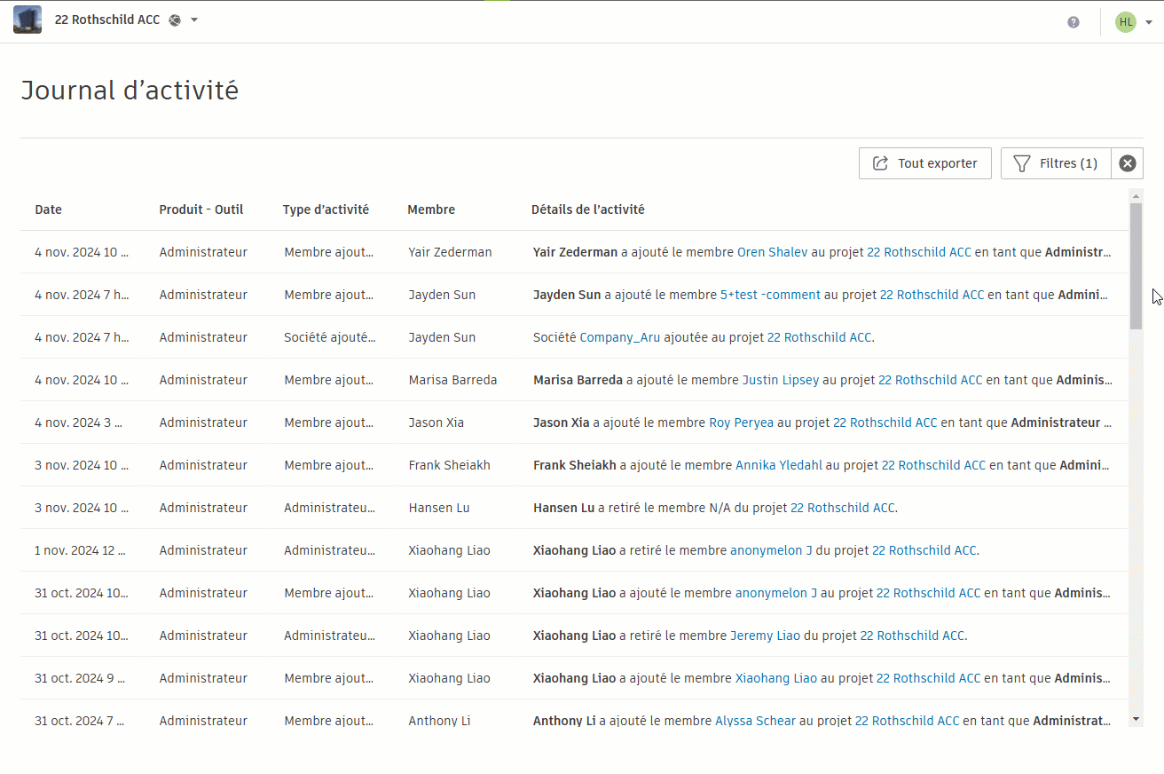The image size is (1164, 774).
Task: Expand the project selector dropdown arrow
Action: (194, 20)
